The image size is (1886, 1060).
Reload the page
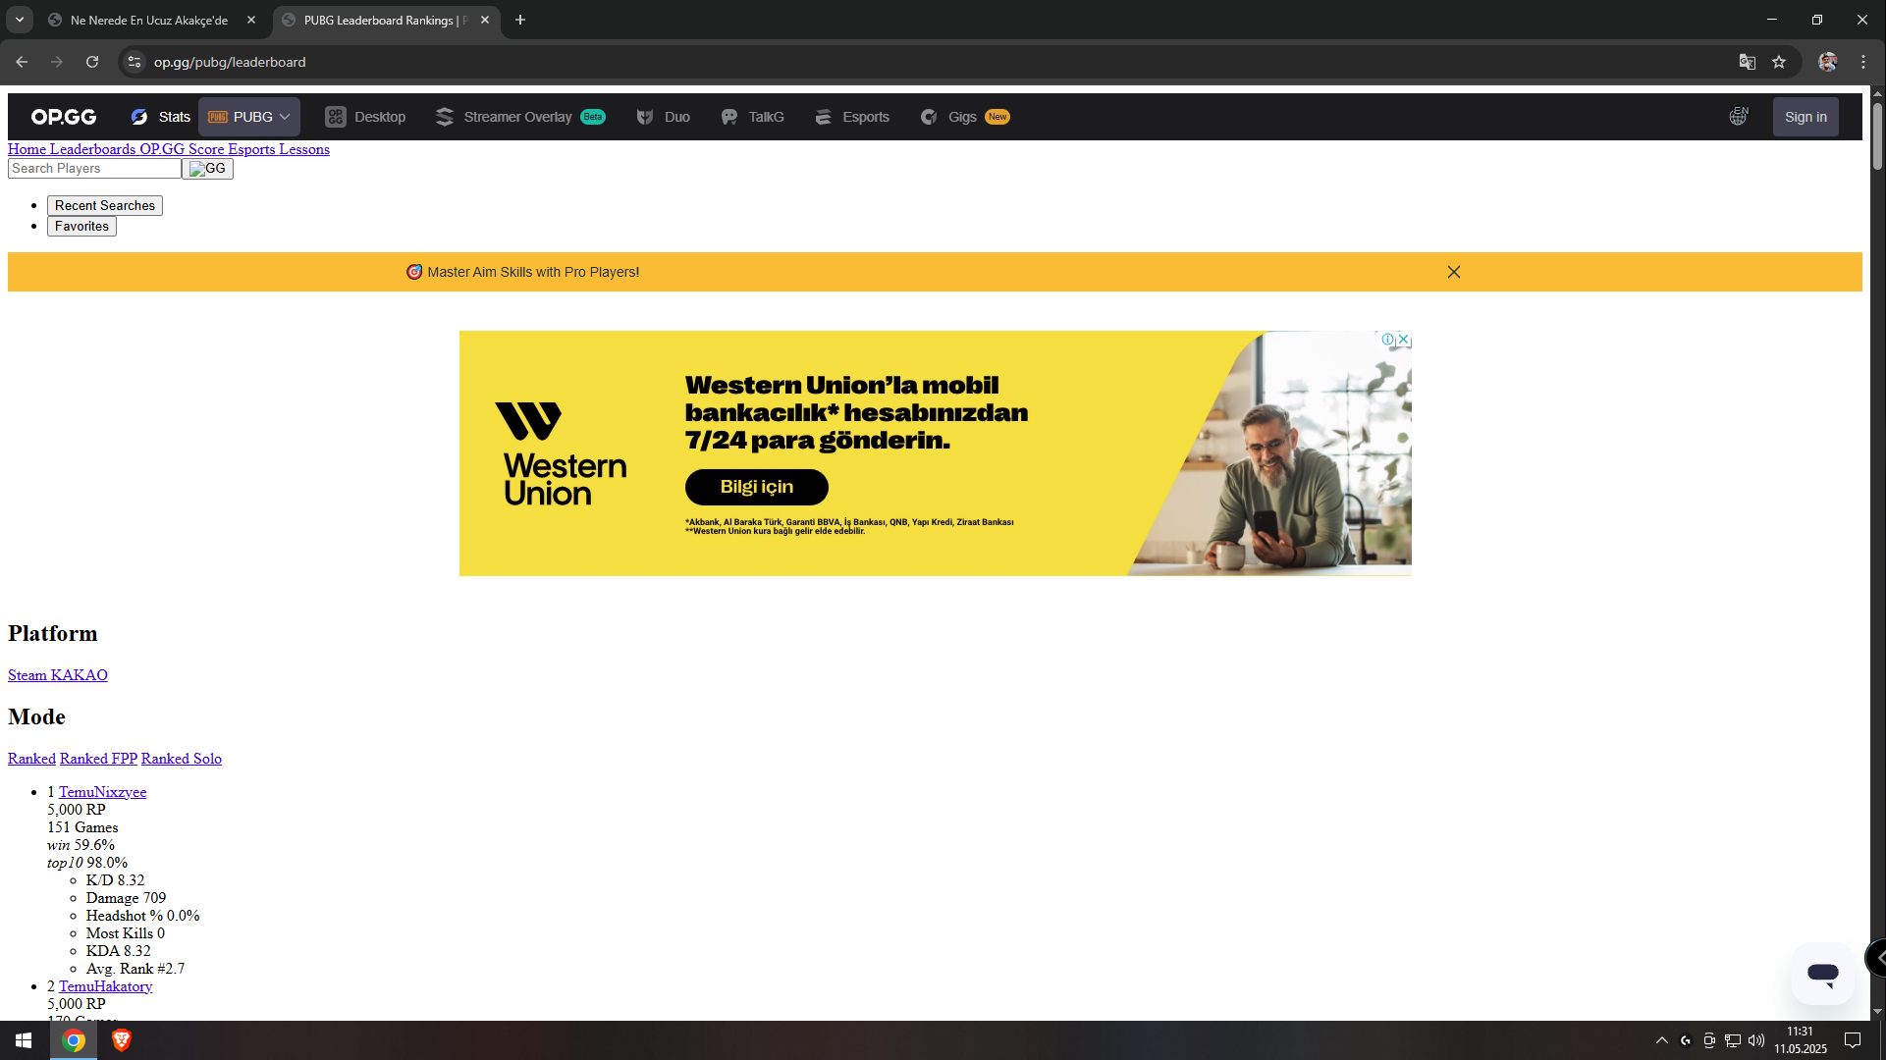(x=92, y=62)
